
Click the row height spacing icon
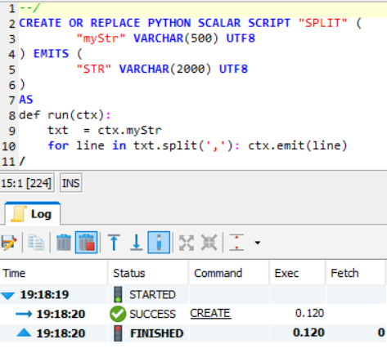236,243
